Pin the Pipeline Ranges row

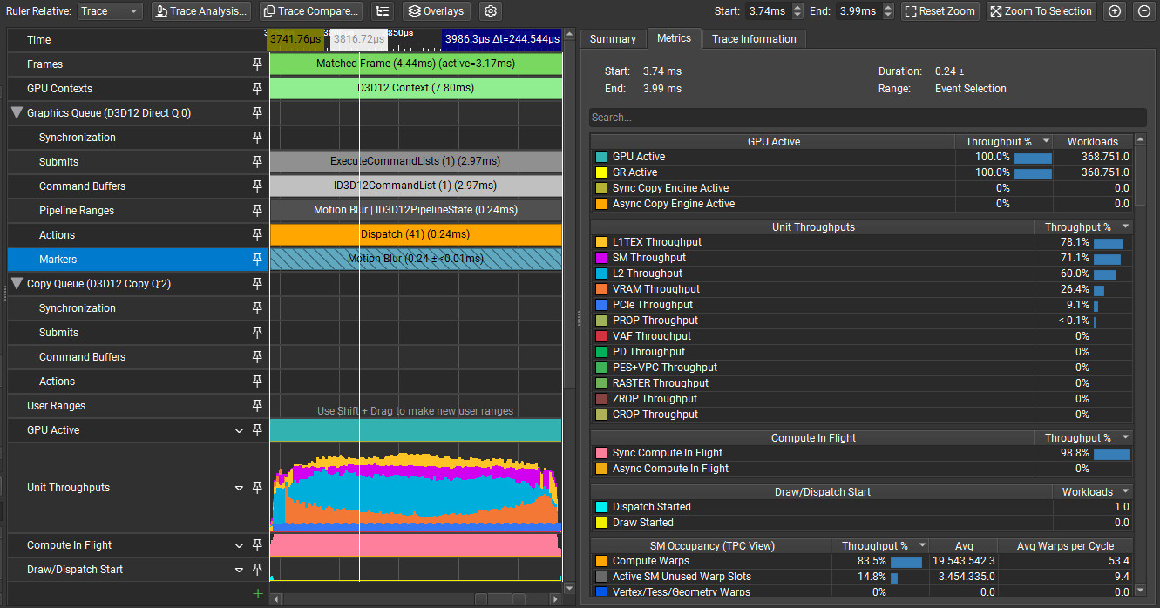(257, 211)
